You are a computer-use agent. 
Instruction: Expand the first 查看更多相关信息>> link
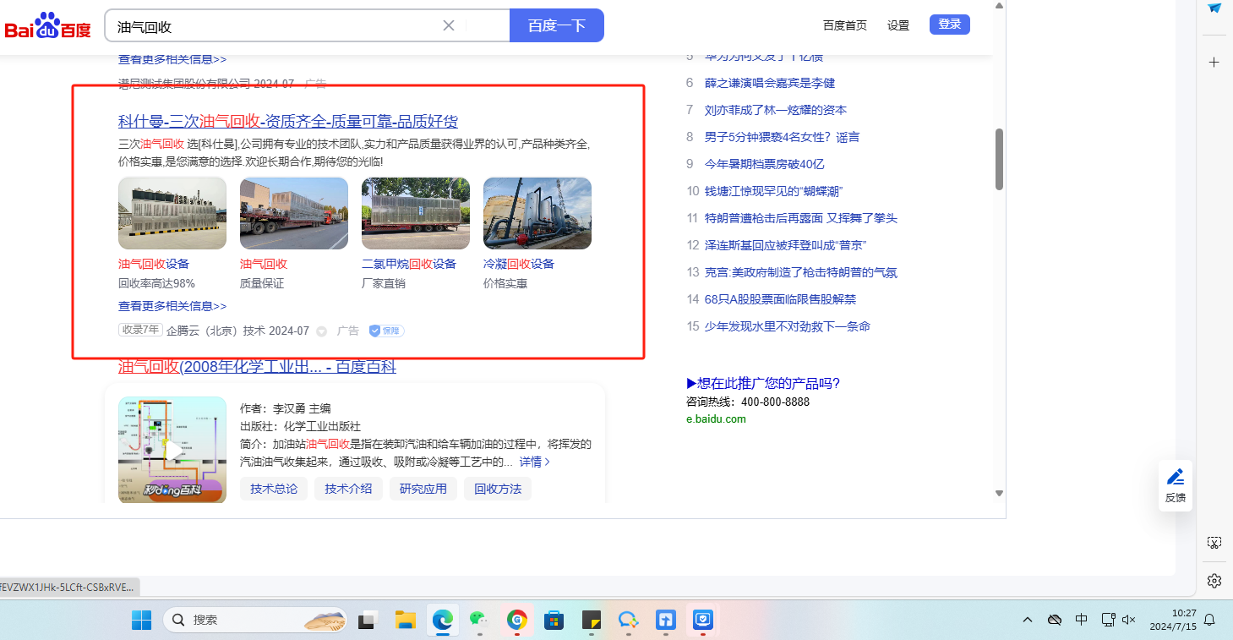pos(172,59)
